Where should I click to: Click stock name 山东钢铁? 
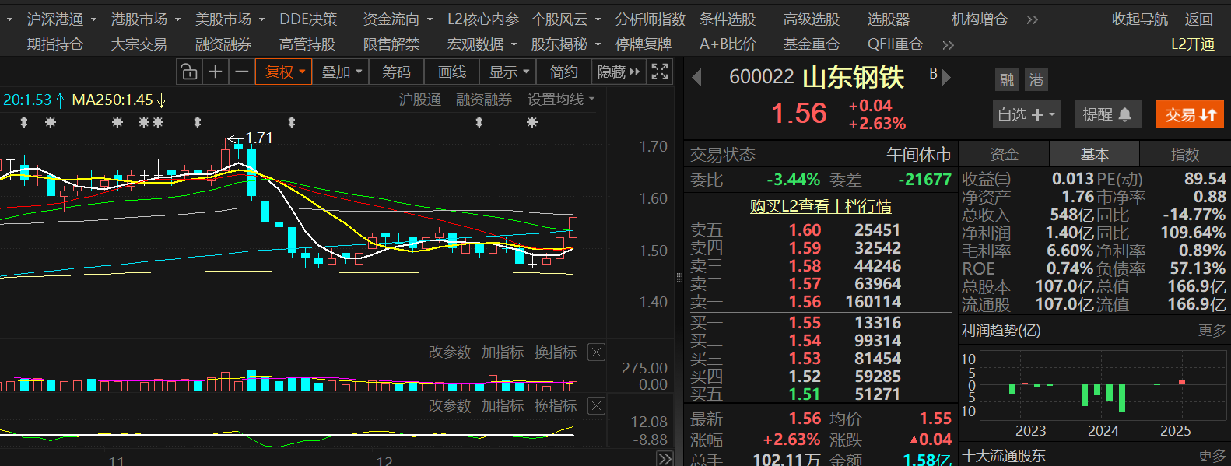(x=853, y=77)
